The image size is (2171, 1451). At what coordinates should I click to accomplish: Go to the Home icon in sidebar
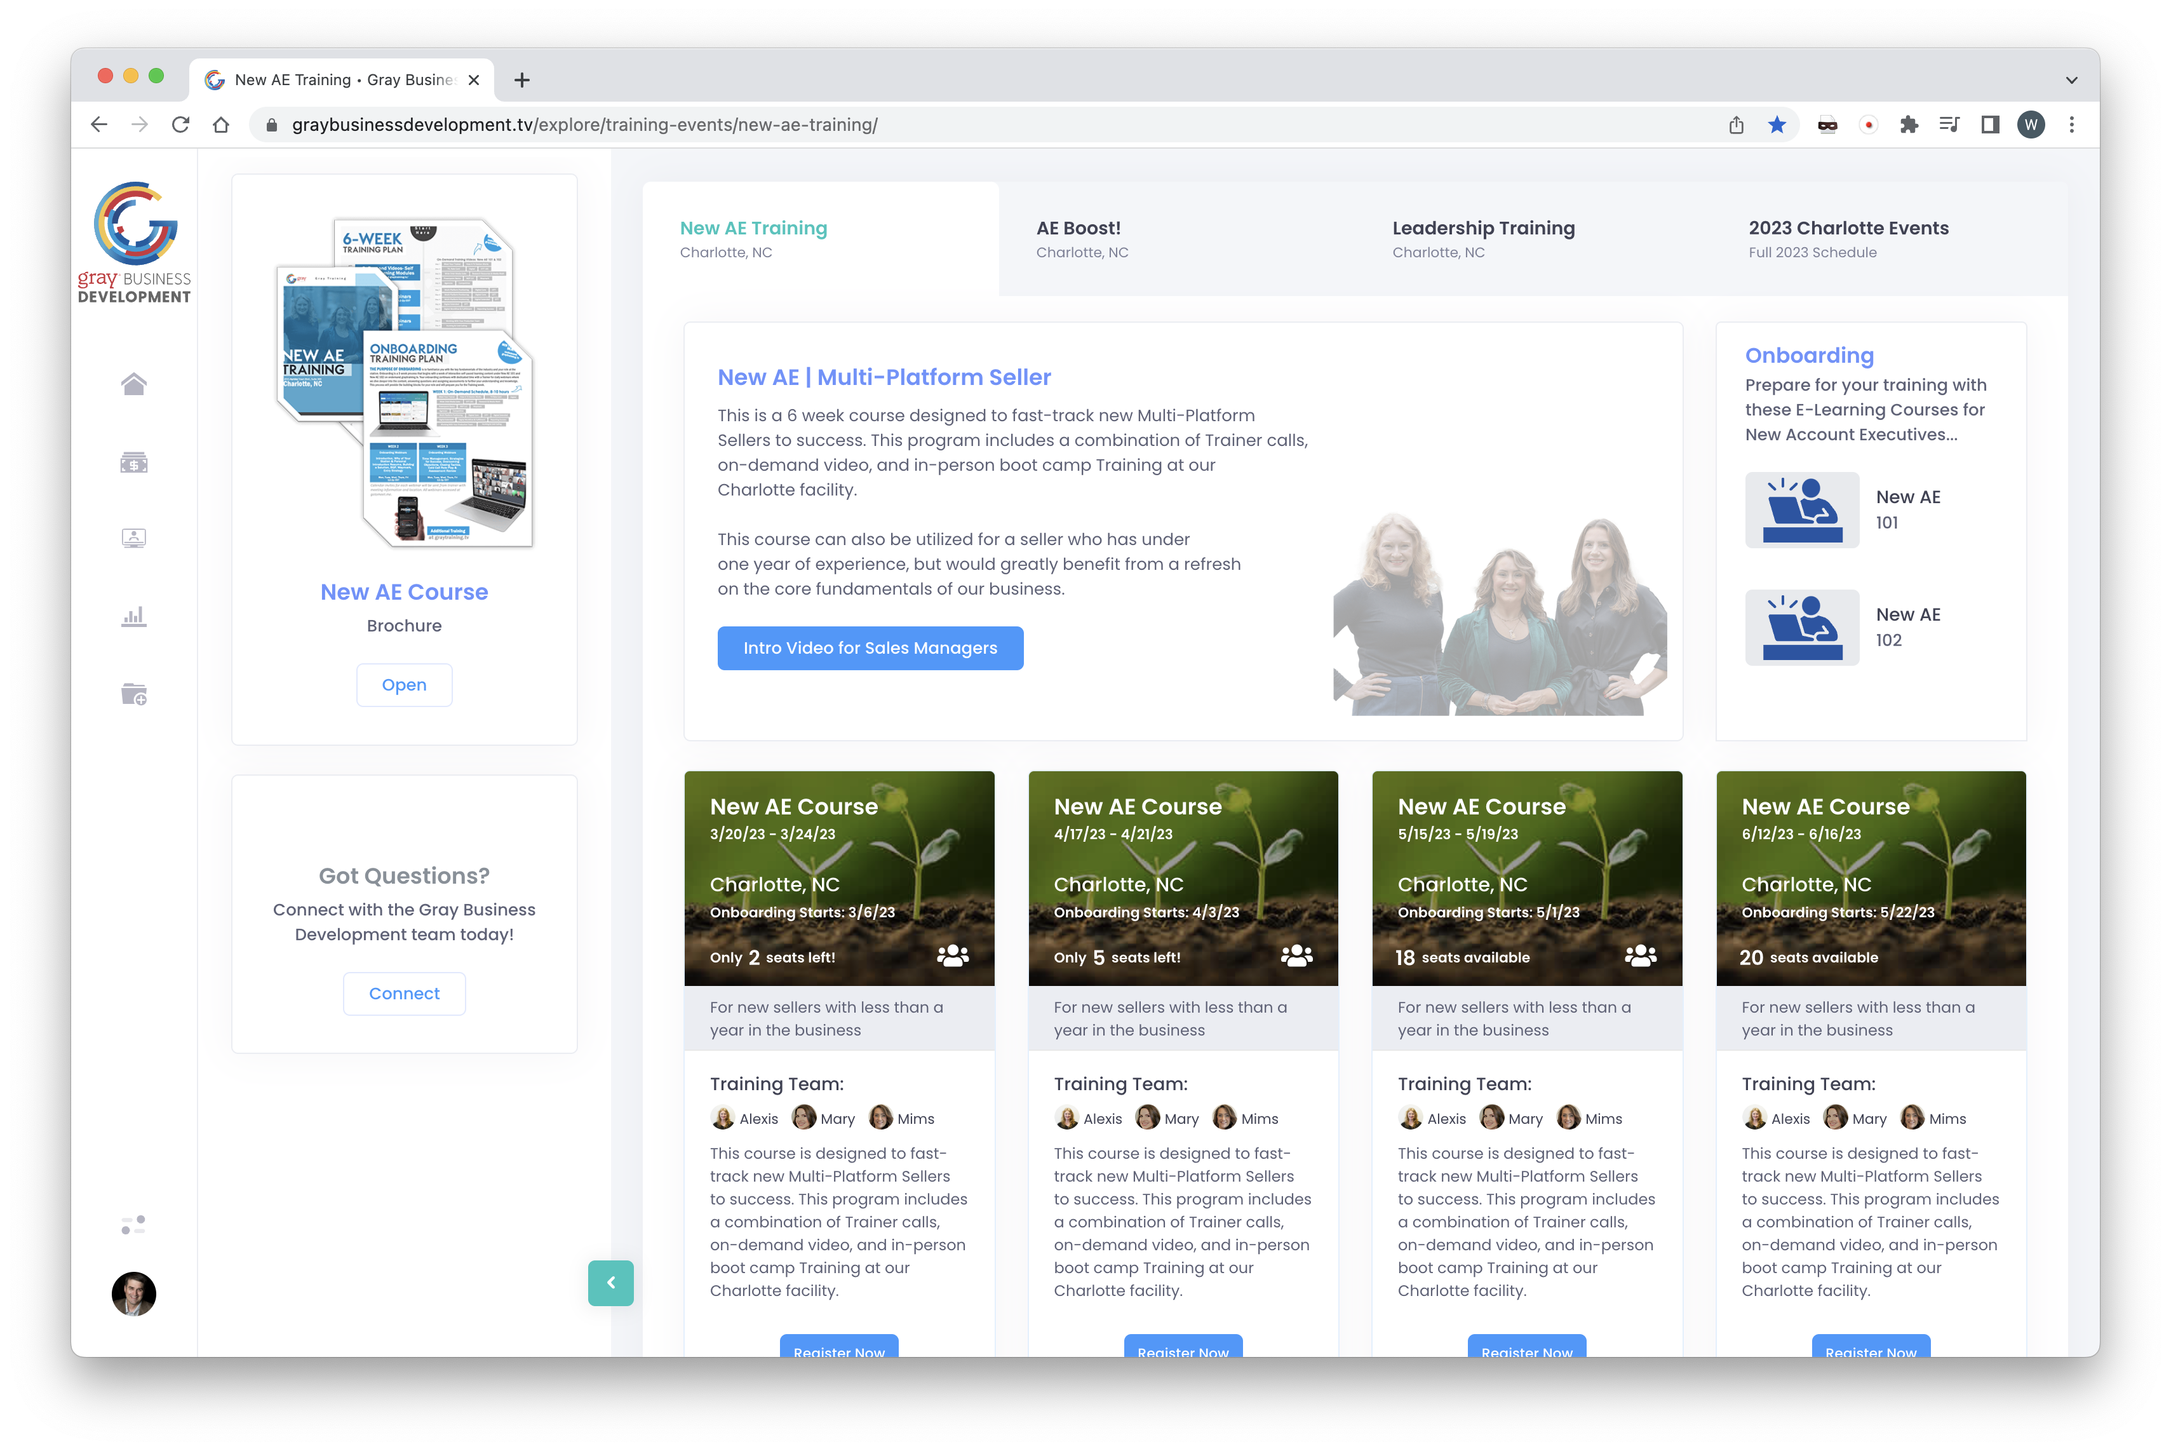pos(133,384)
